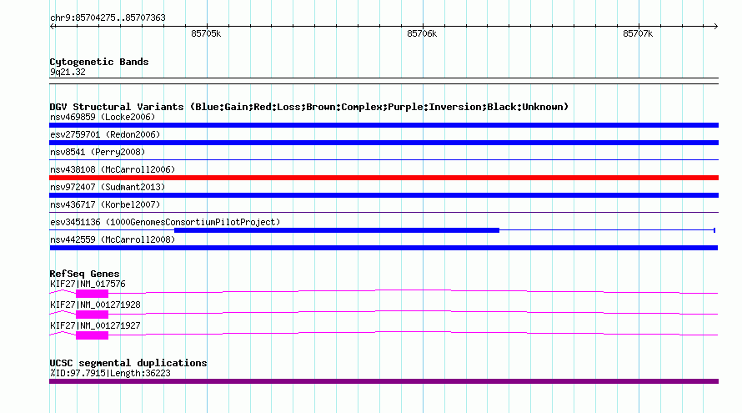The width and height of the screenshot is (742, 413).
Task: Click the UCSC segmental duplications track title
Action: pos(128,363)
